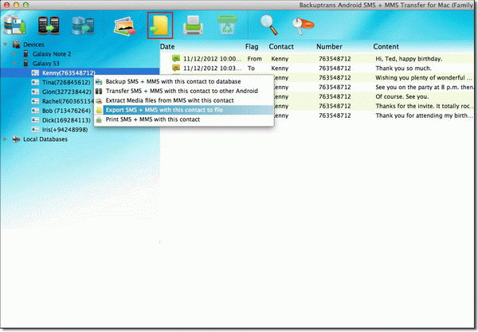Click the Registration key icon in toolbar
This screenshot has width=478, height=332.
click(x=303, y=26)
